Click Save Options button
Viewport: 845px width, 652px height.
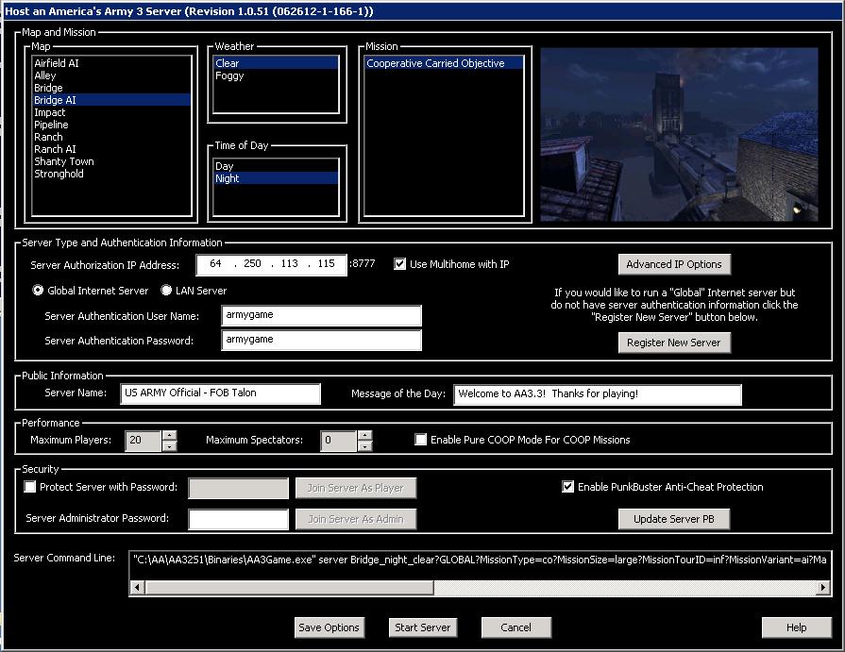click(330, 627)
